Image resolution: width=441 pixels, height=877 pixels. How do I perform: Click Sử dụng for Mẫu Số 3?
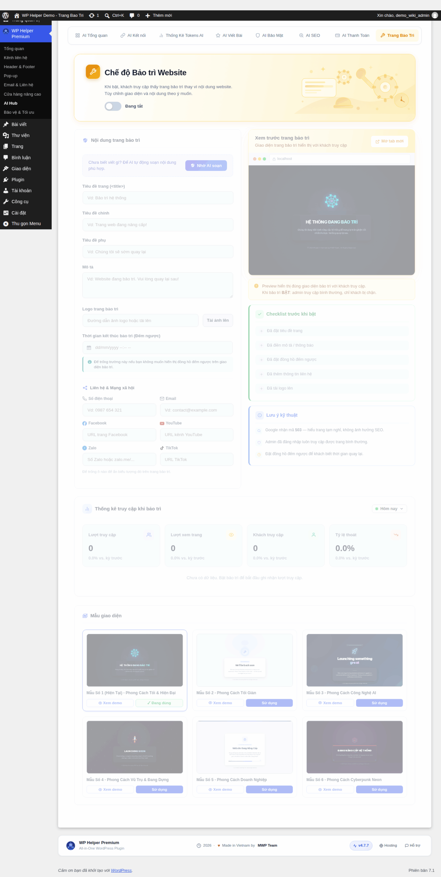pyautogui.click(x=379, y=703)
